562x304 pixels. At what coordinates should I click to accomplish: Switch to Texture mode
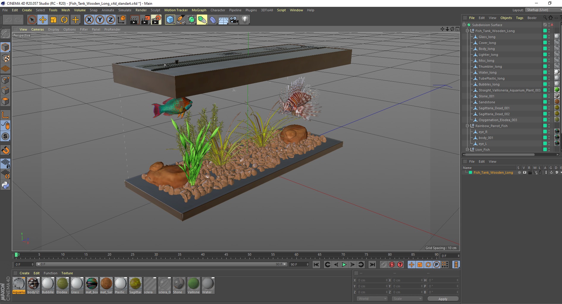coord(5,58)
